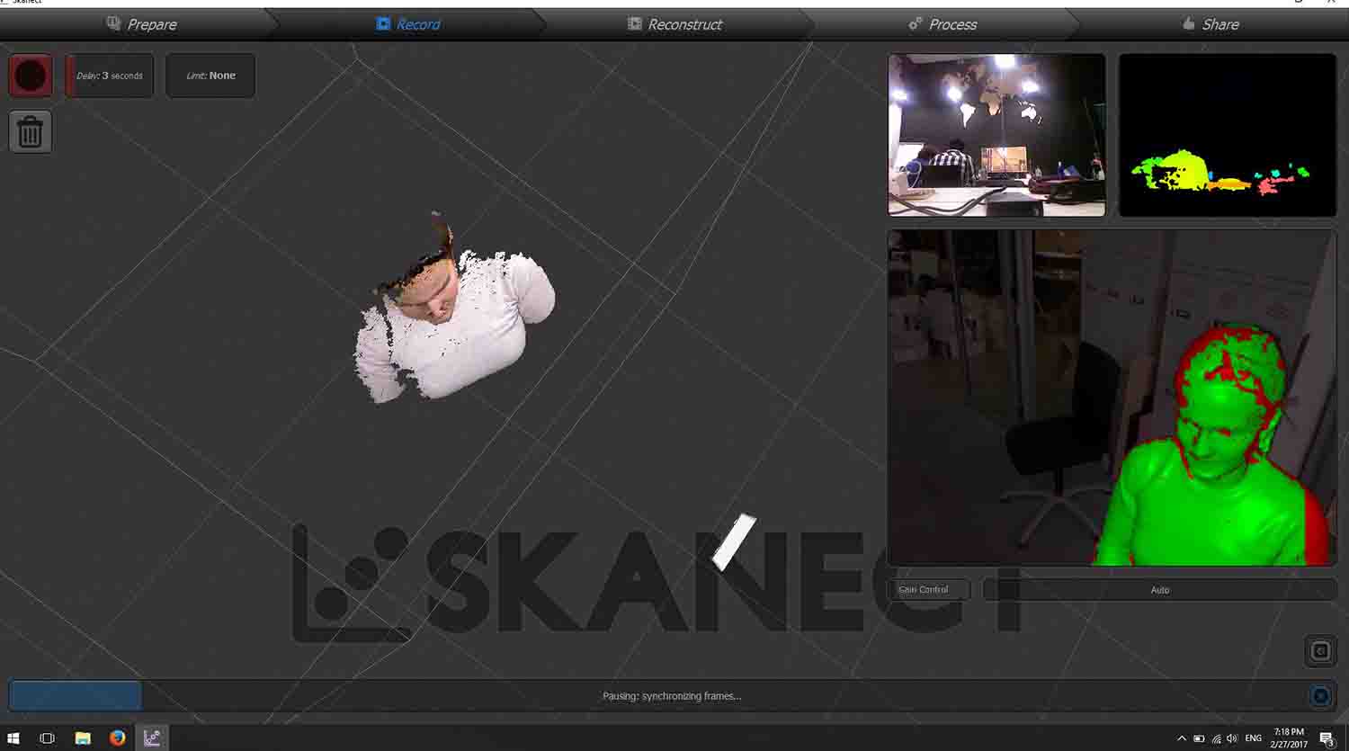Check the battery status icon
The image size is (1349, 751).
1199,738
